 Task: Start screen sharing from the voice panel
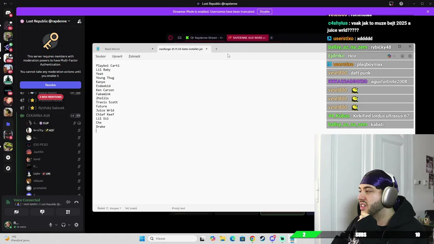click(42, 212)
